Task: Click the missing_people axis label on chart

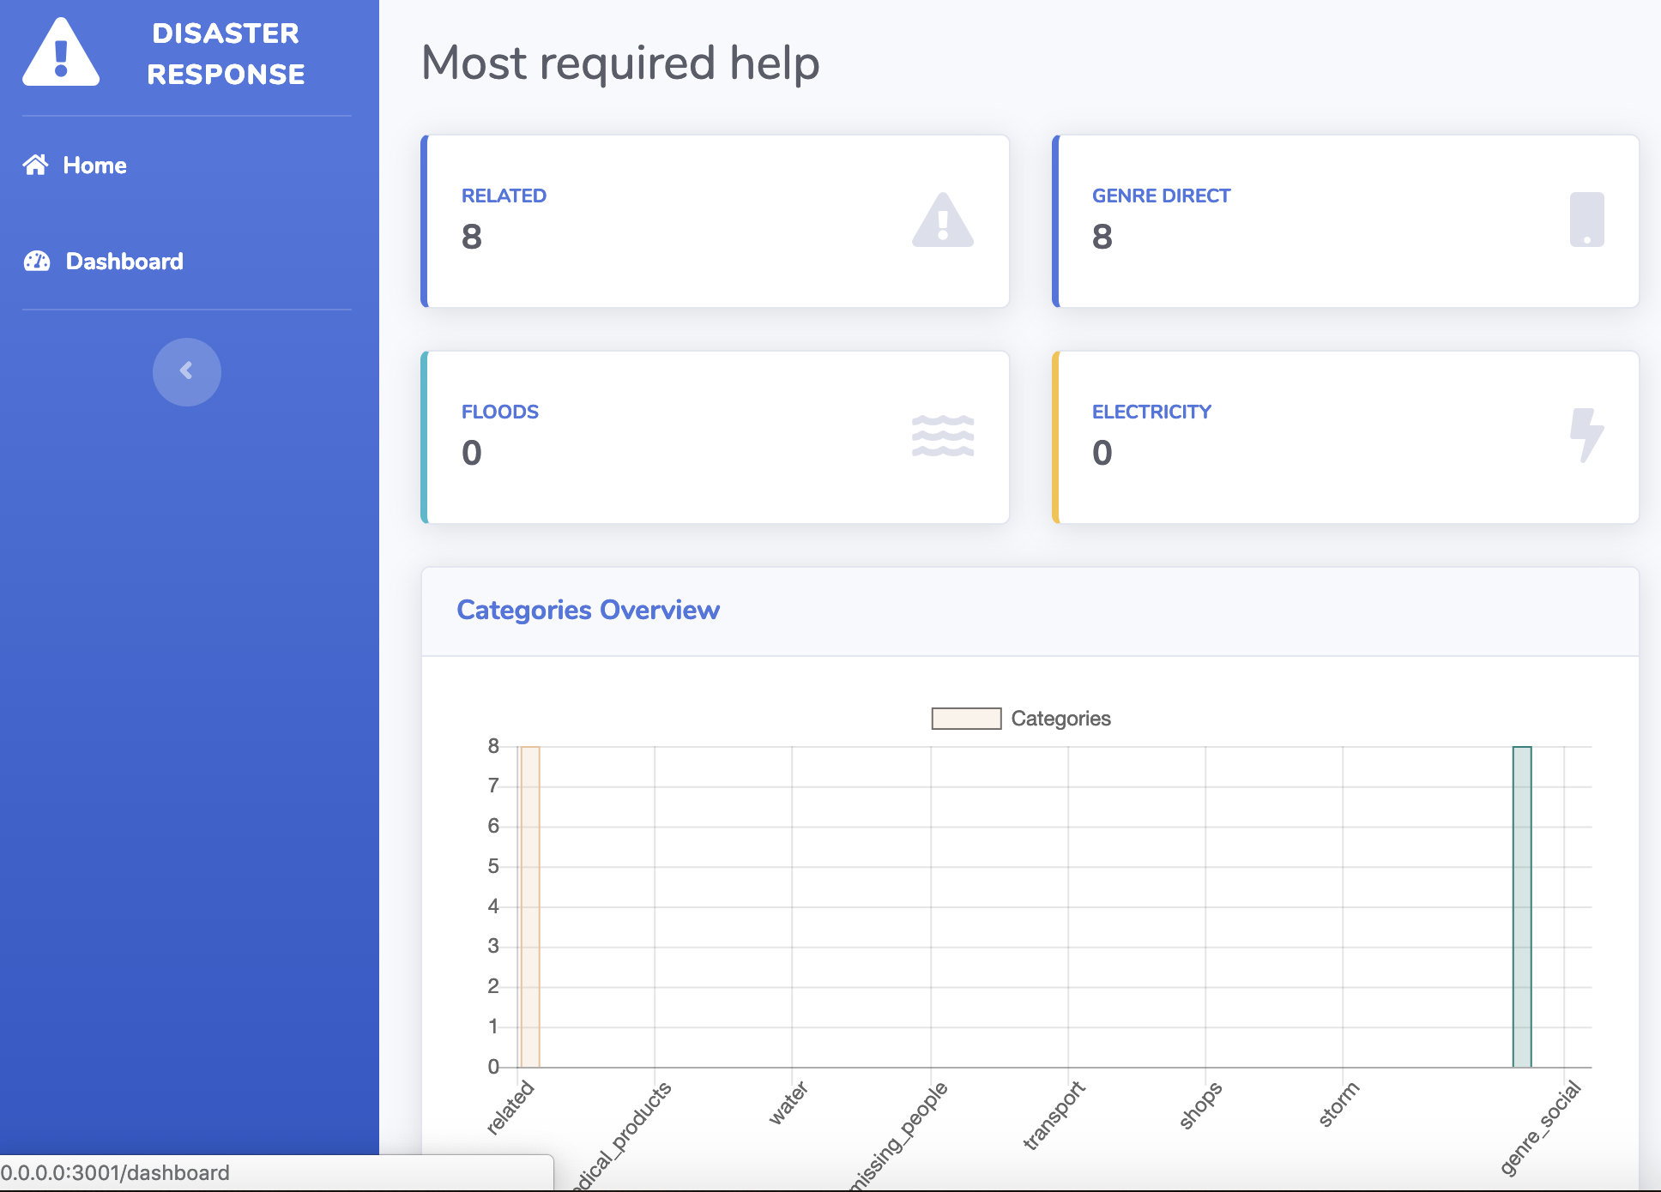Action: (899, 1135)
